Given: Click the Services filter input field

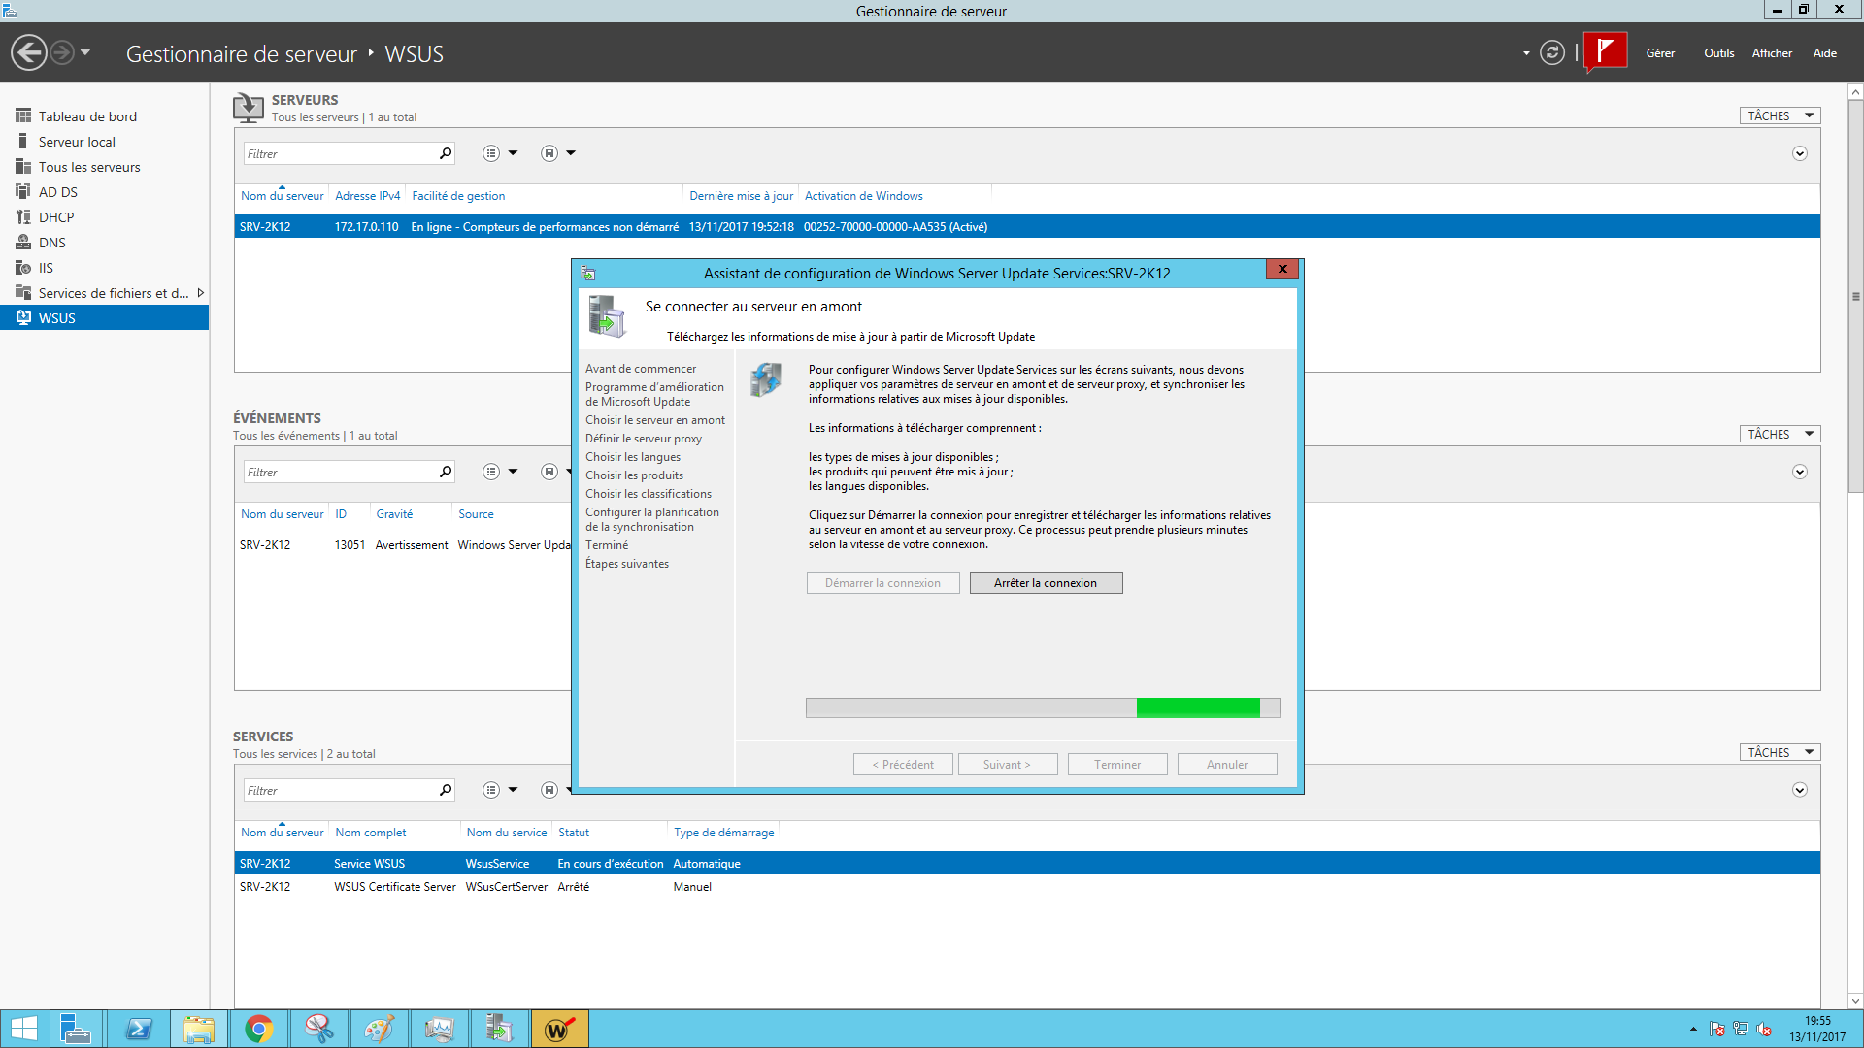Looking at the screenshot, I should [x=338, y=790].
